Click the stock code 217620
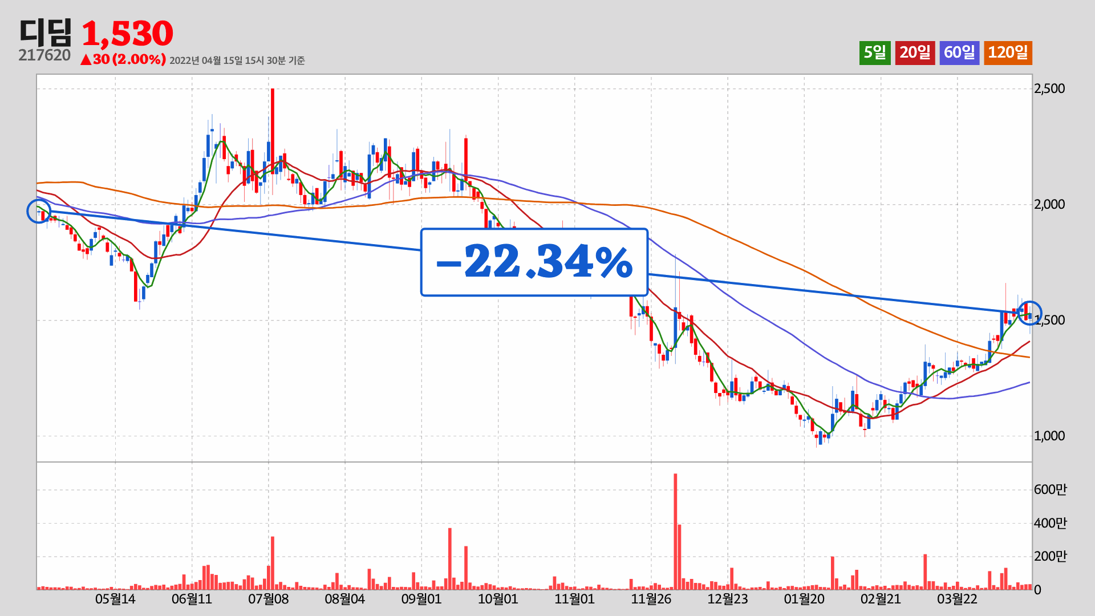1095x616 pixels. point(44,55)
